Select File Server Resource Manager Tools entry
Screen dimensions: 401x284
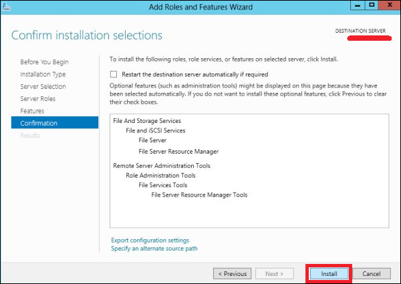[x=199, y=195]
